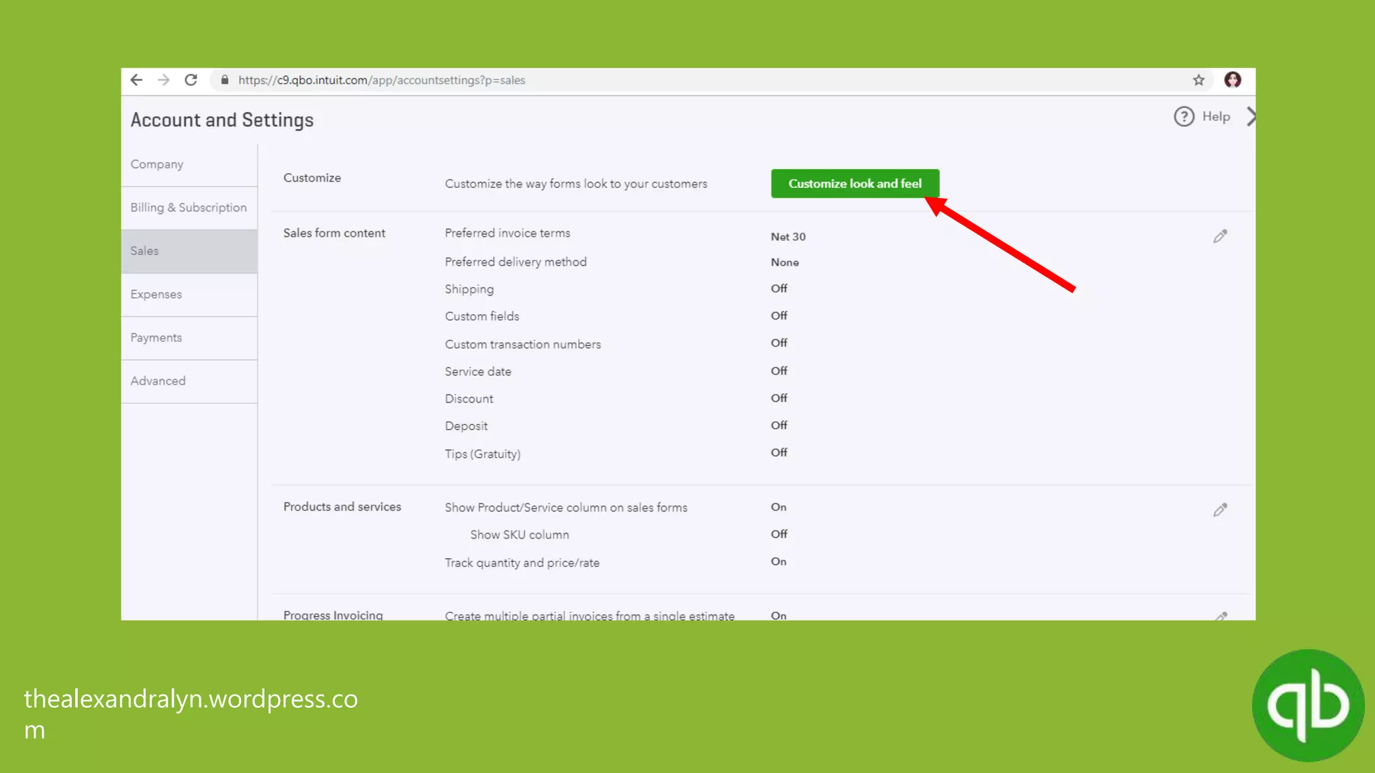Open the Advanced settings tab
This screenshot has width=1375, height=773.
(x=158, y=381)
